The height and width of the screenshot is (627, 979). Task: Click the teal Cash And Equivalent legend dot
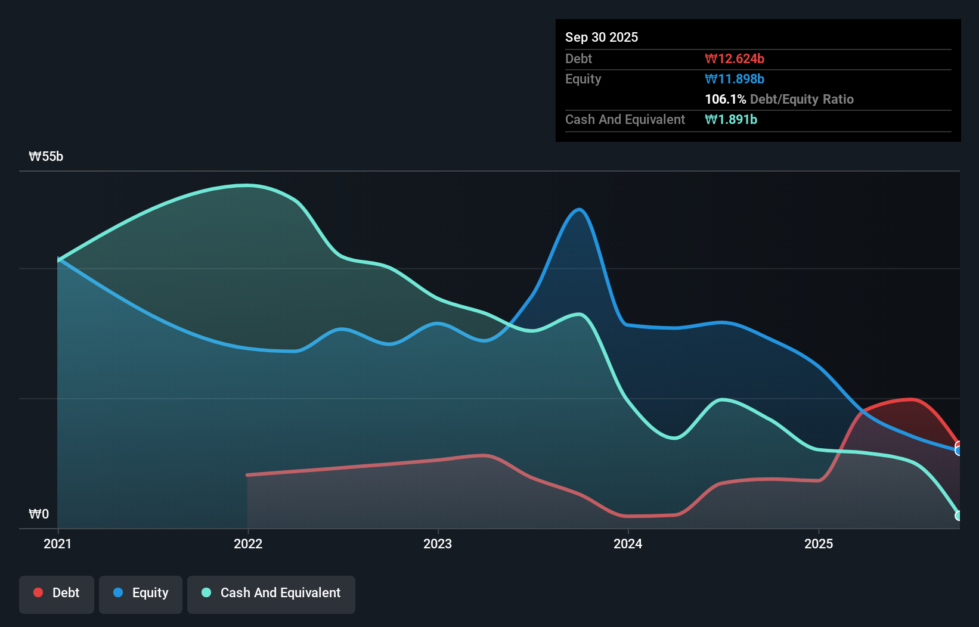[206, 592]
